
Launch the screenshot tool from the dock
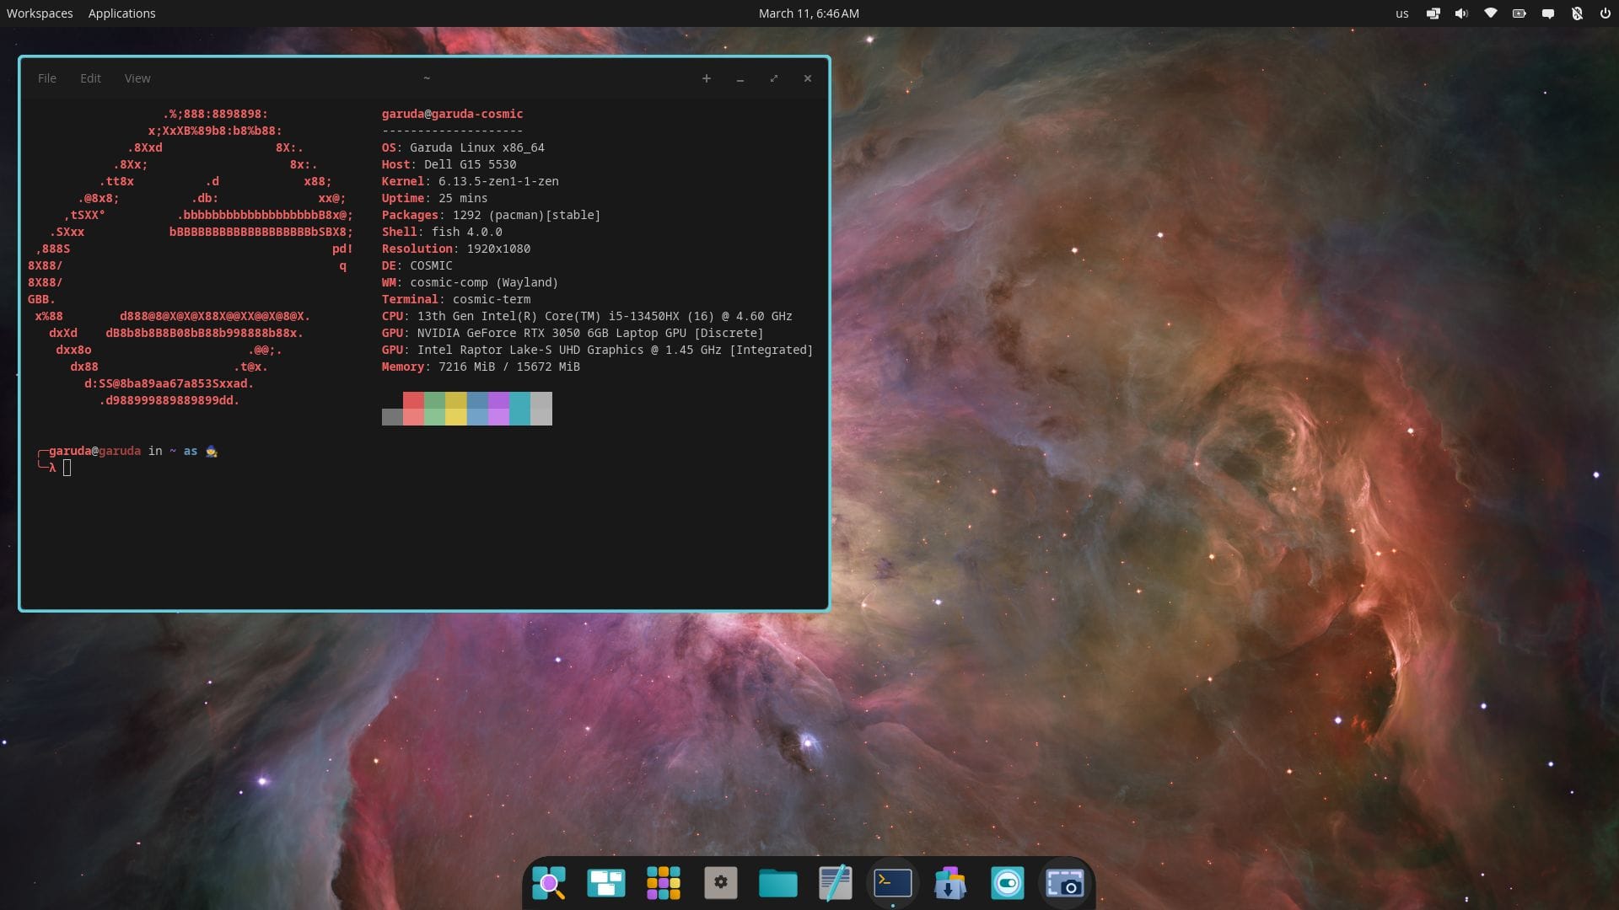tap(1064, 883)
